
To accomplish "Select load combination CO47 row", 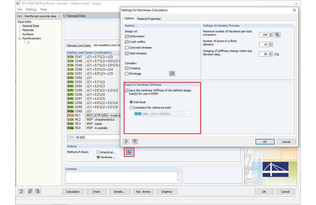I will coord(94,57).
